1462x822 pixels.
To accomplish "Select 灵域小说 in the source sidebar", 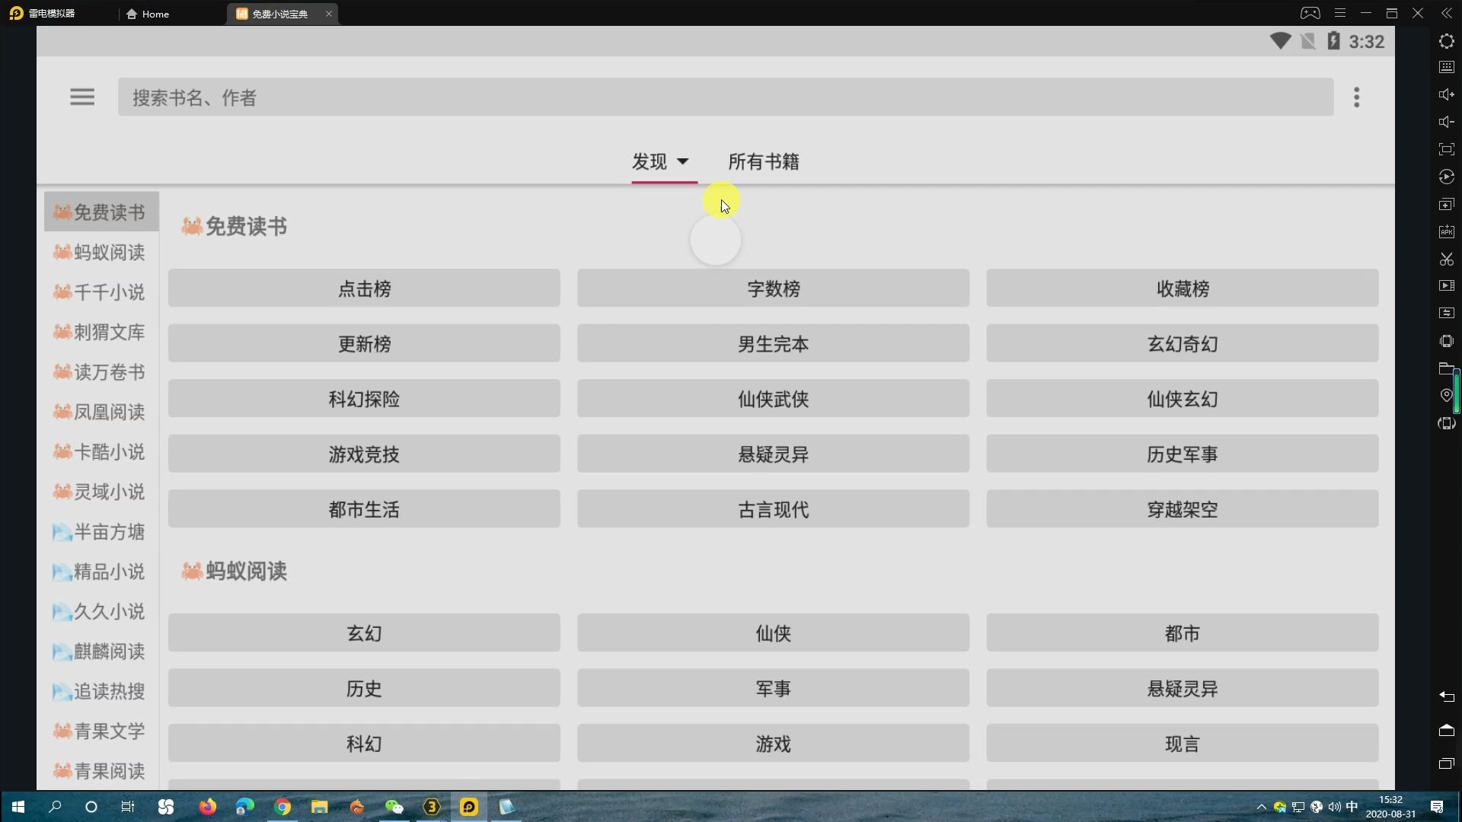I will tap(101, 492).
